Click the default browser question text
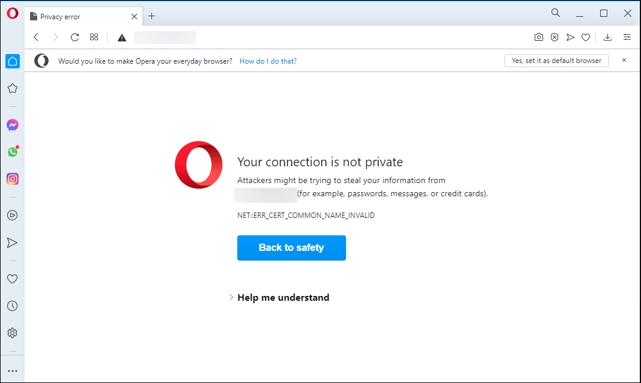641x383 pixels. pos(145,61)
